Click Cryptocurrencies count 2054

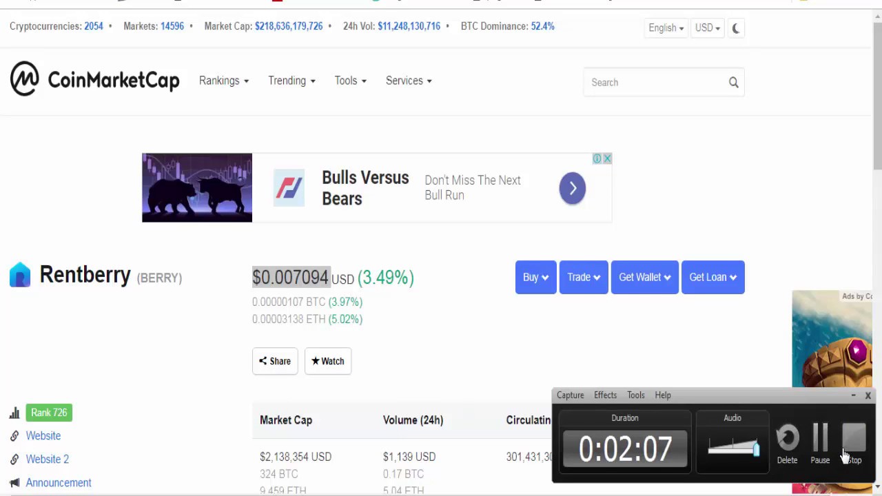pos(94,26)
